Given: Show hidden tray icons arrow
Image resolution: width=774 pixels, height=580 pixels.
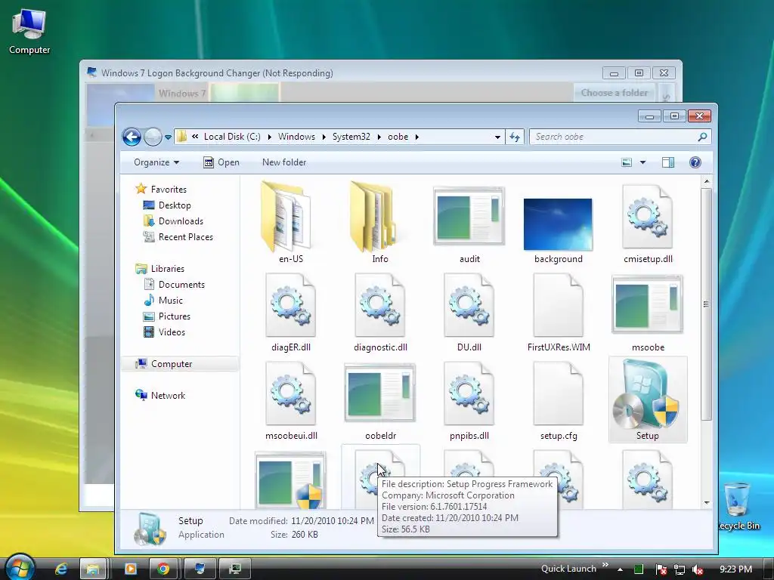Looking at the screenshot, I should 620,569.
